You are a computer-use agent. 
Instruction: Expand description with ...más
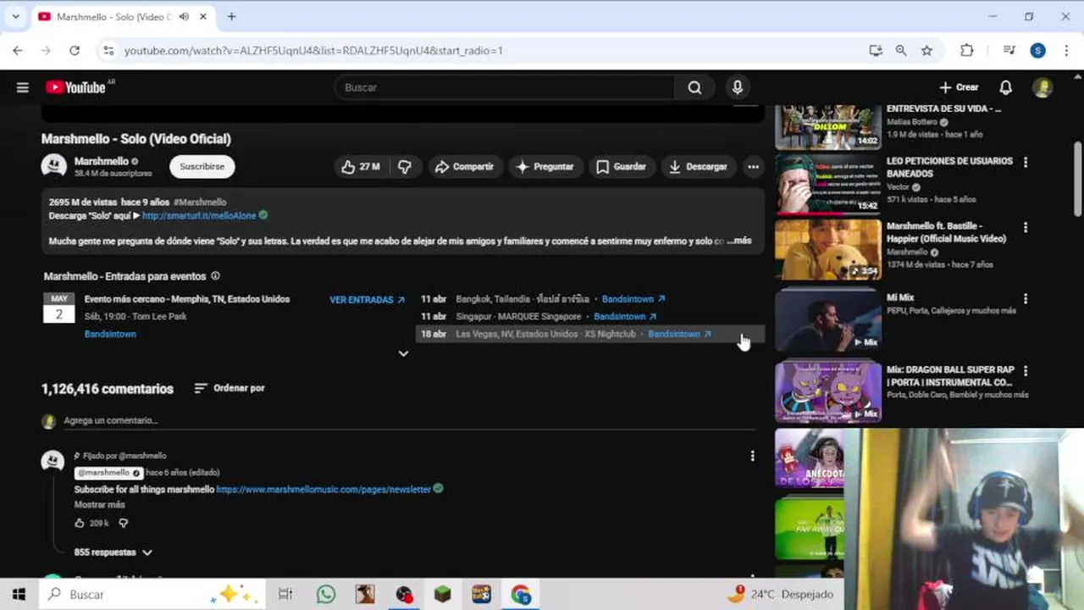(739, 241)
